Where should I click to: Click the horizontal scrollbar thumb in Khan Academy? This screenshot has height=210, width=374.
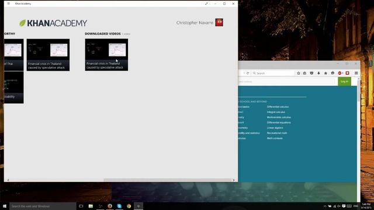tap(168, 180)
